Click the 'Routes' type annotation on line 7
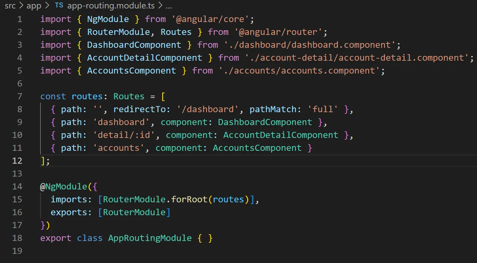The height and width of the screenshot is (263, 477). click(129, 97)
